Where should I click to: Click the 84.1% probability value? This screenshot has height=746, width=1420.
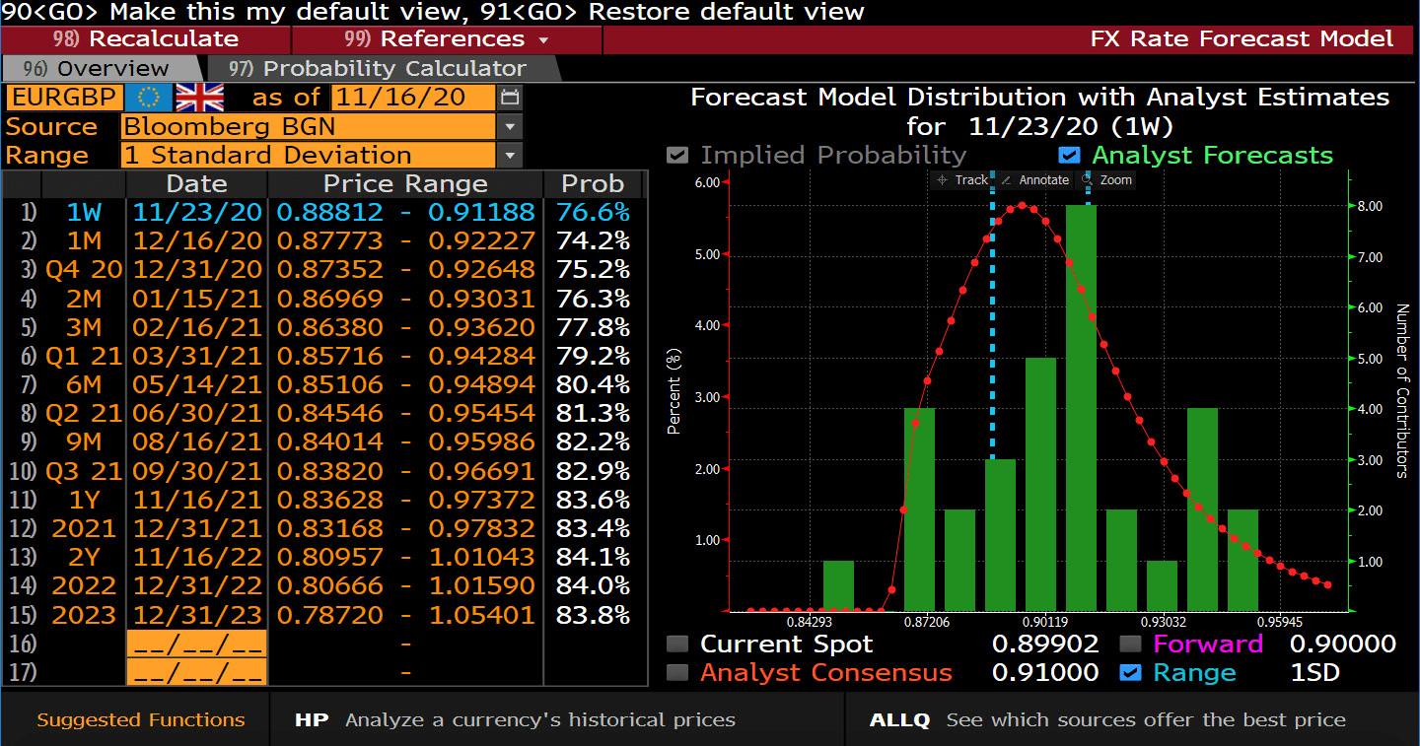click(593, 558)
